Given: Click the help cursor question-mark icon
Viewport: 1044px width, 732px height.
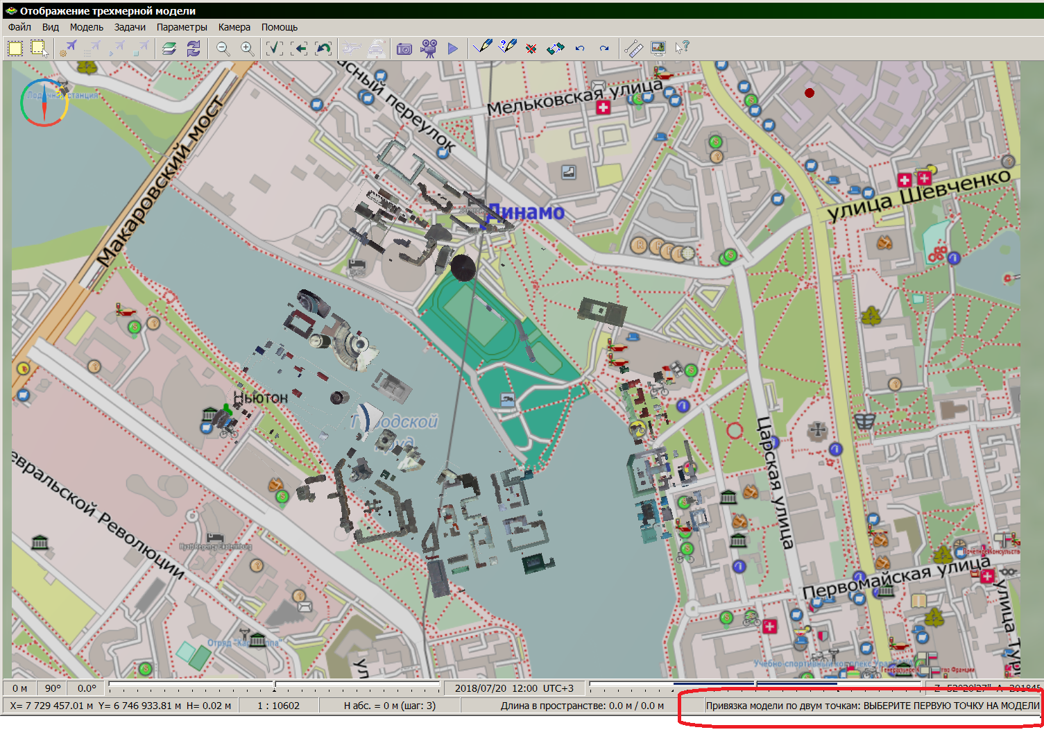Looking at the screenshot, I should pyautogui.click(x=682, y=48).
